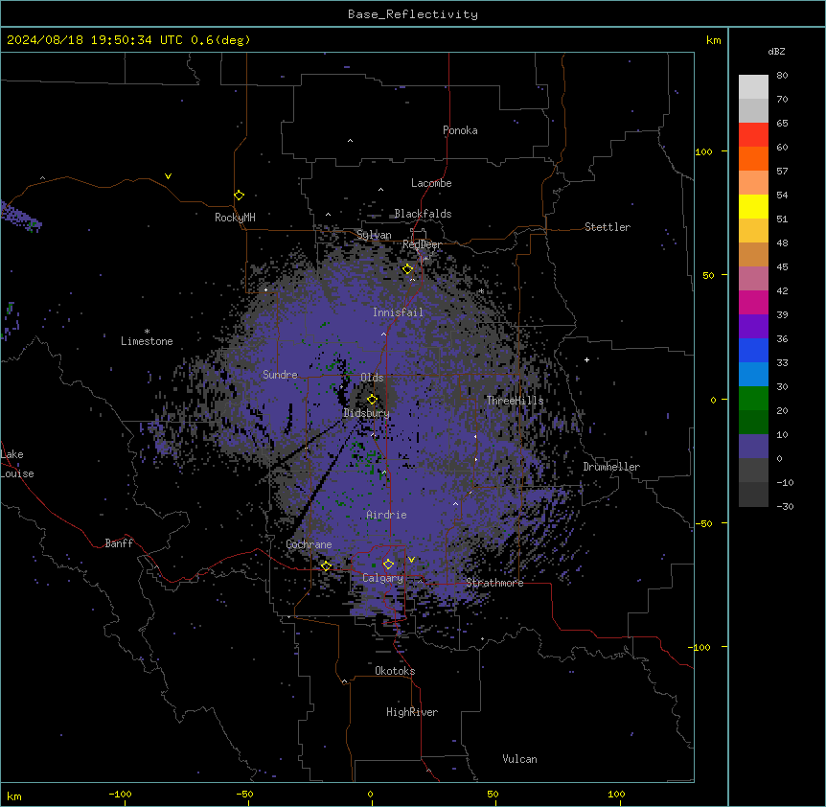Click the Okotoks map label
826x807 pixels.
[x=395, y=671]
